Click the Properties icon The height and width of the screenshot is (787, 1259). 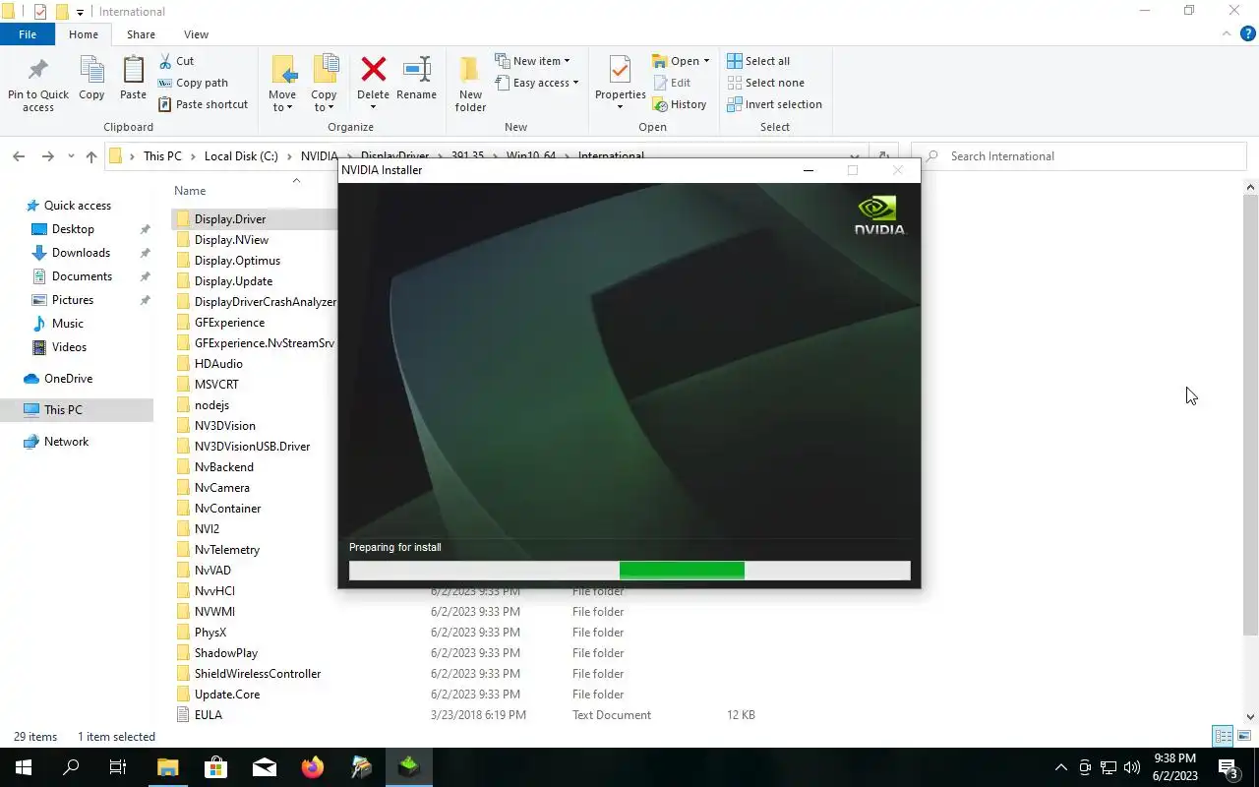tap(620, 71)
